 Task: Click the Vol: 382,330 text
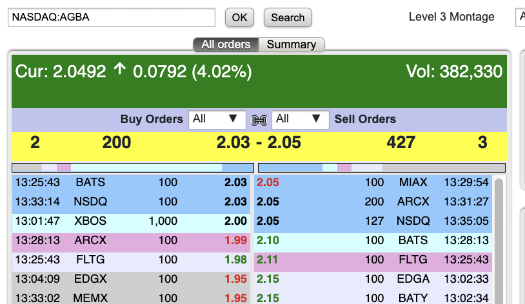(454, 71)
